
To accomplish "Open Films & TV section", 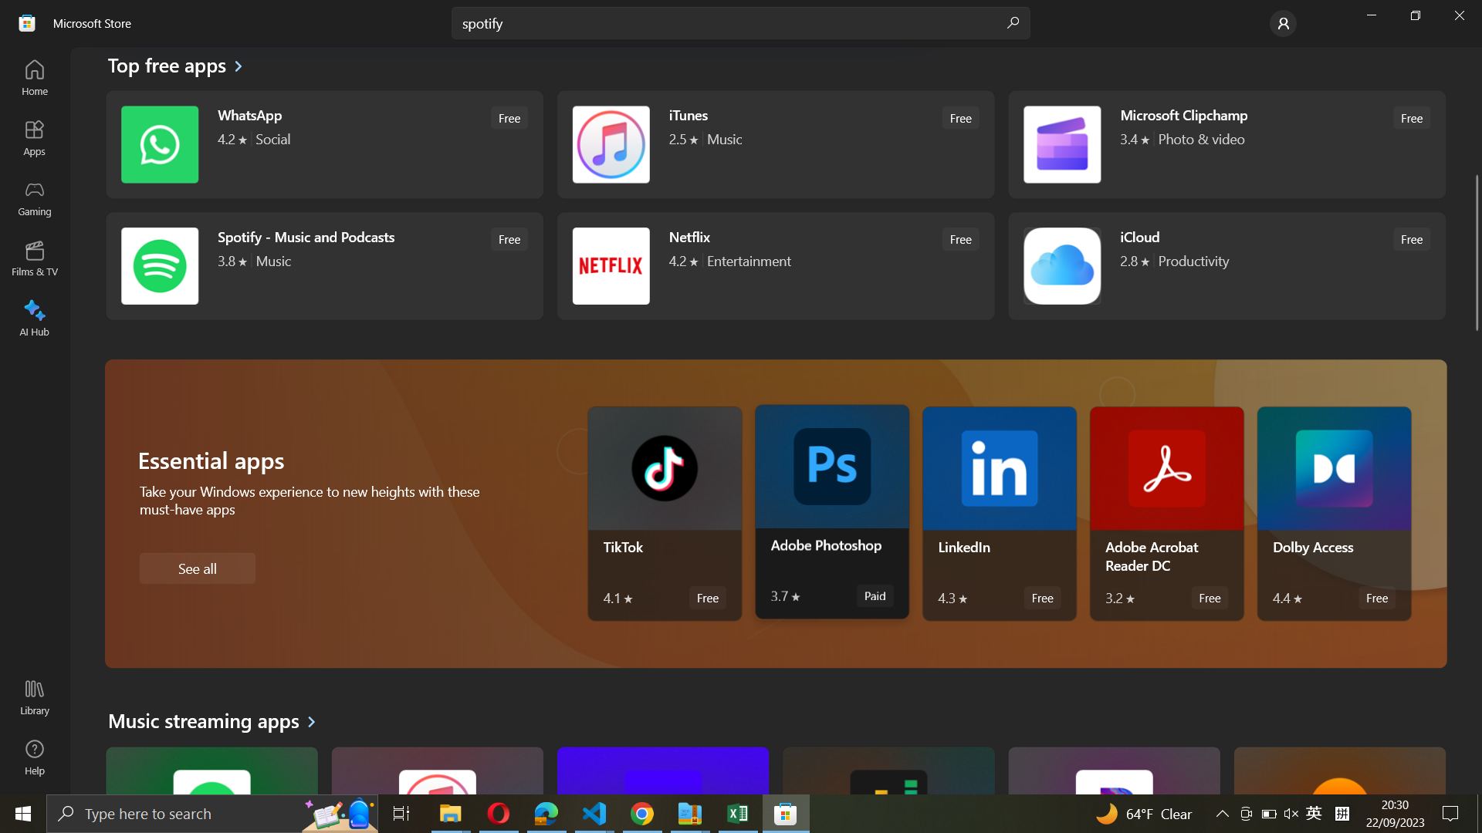I will point(34,258).
